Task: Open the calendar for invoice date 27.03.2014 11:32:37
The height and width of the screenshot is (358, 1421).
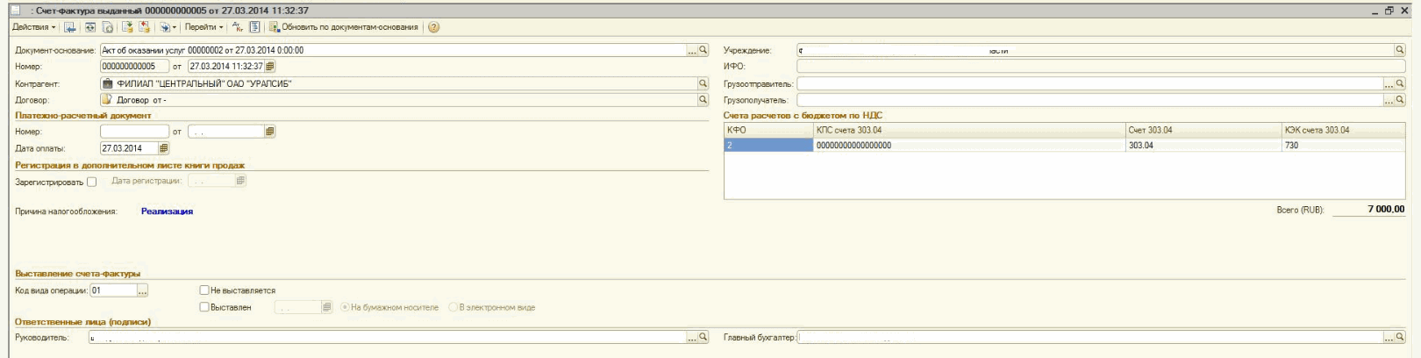Action: click(x=270, y=67)
